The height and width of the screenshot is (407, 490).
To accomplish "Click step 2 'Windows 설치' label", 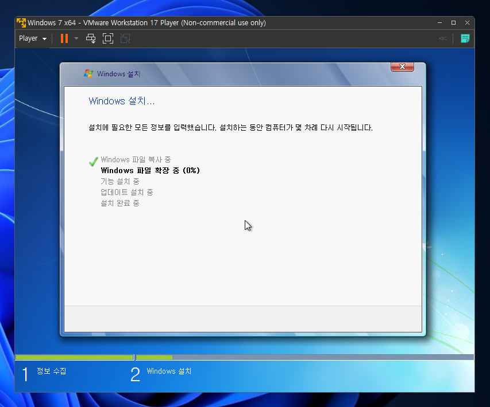I will [169, 371].
